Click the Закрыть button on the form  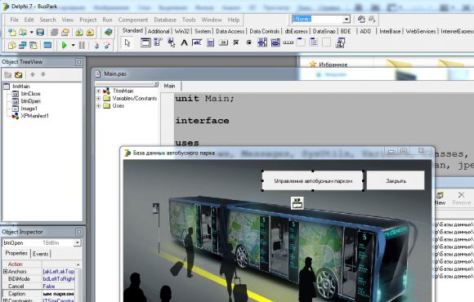pos(396,181)
